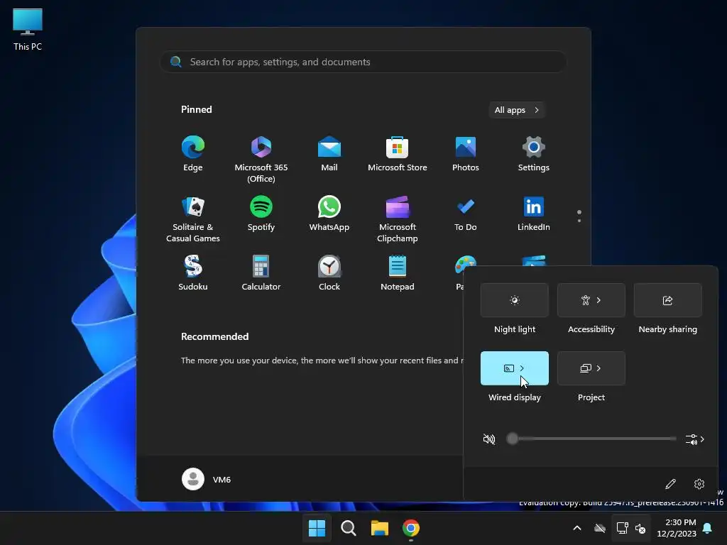Open network and volume tray quick settings
727x545 pixels.
pos(631,528)
